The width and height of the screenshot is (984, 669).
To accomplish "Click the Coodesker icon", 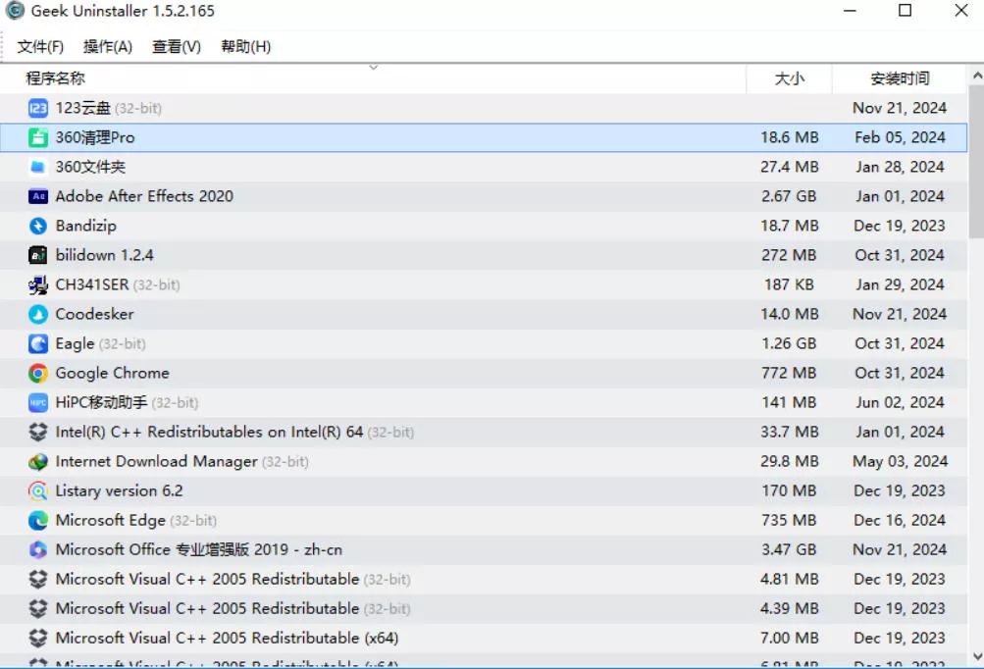I will coord(37,315).
